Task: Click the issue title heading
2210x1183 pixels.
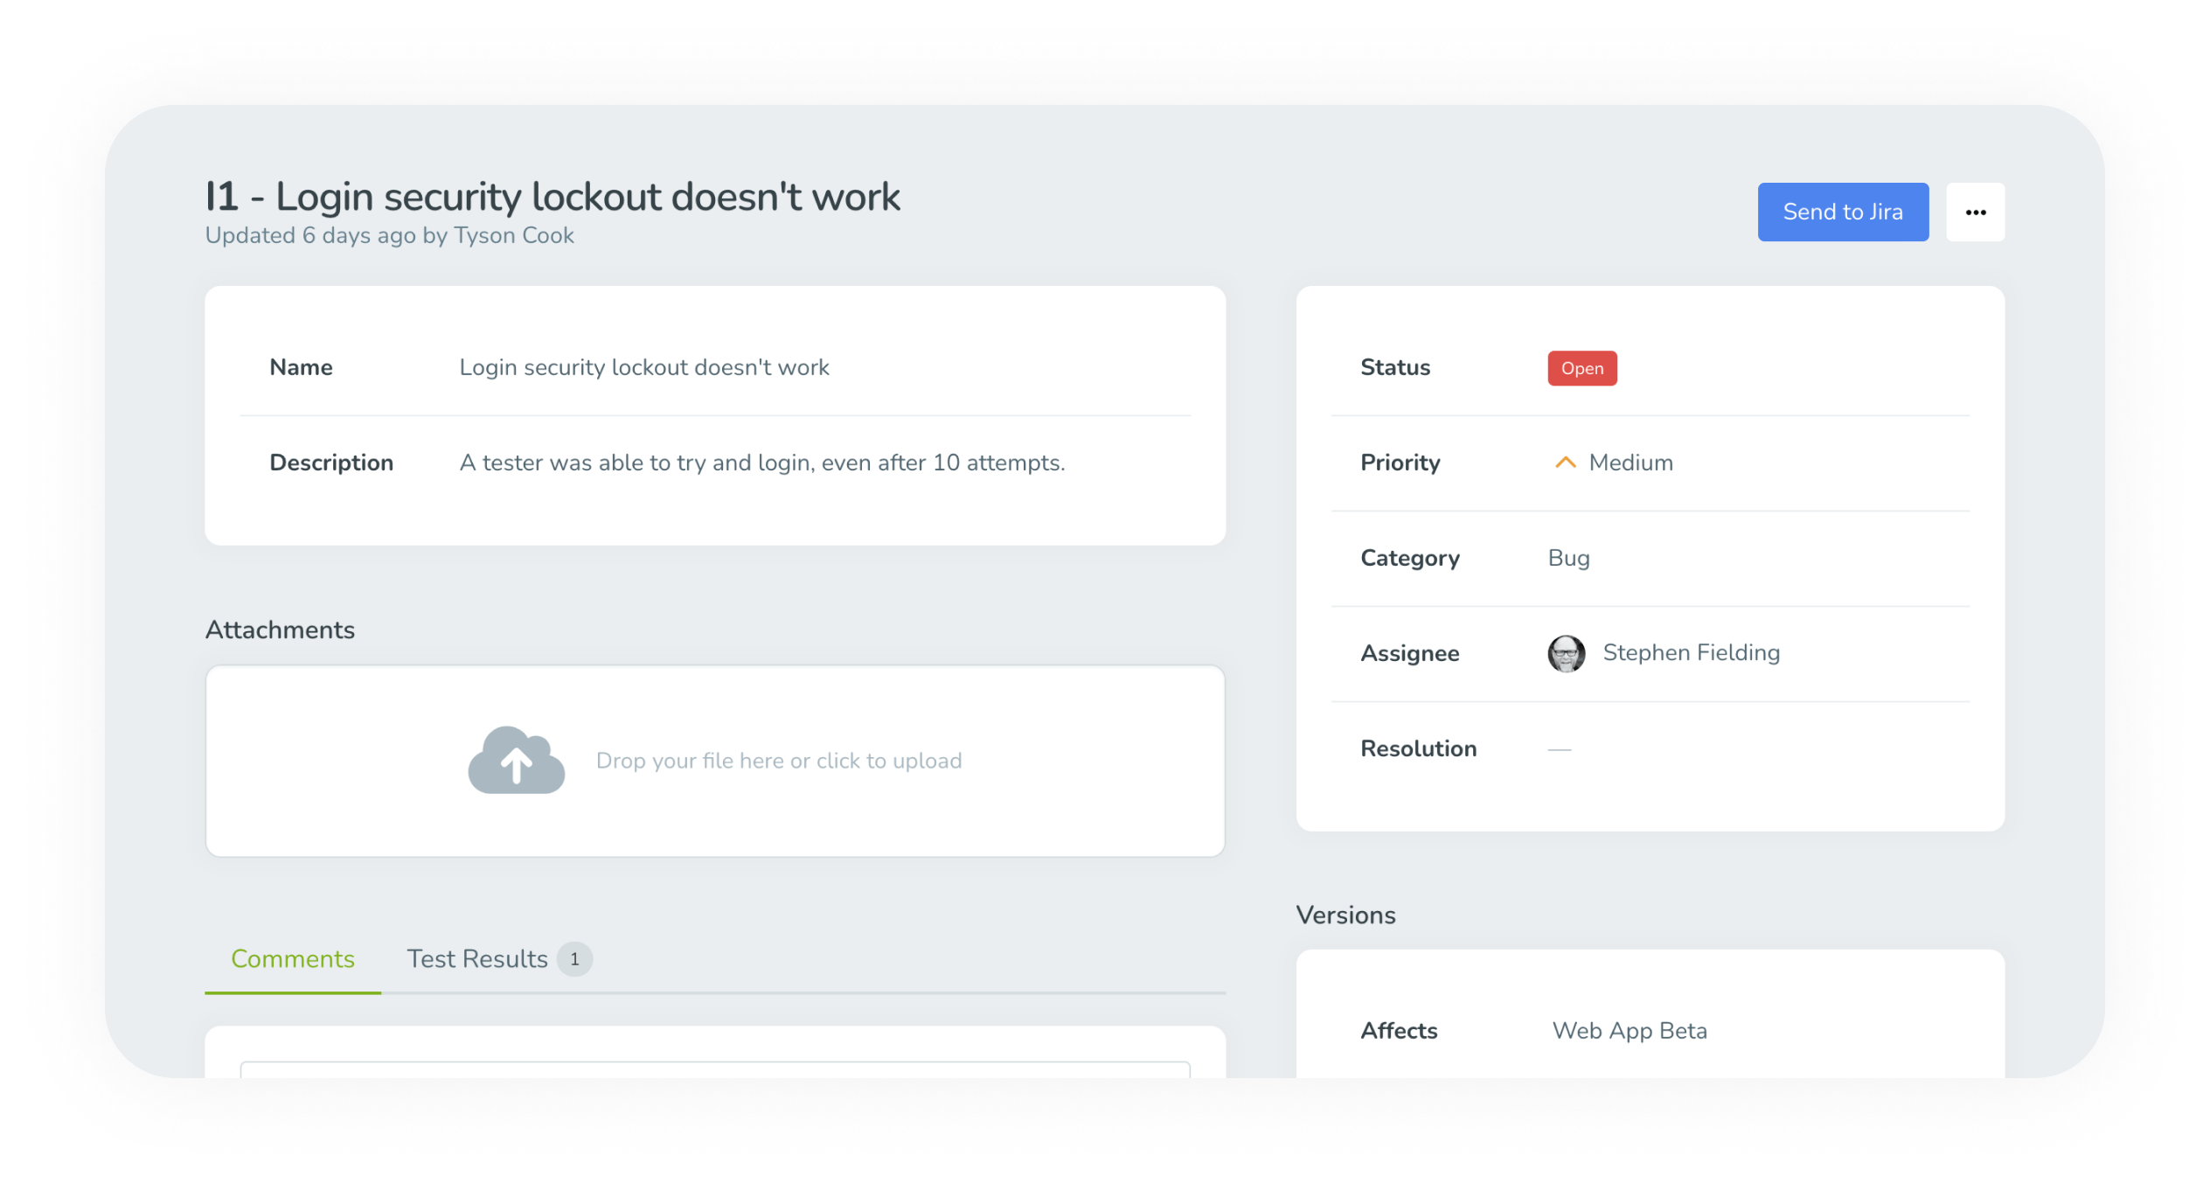Action: (552, 196)
